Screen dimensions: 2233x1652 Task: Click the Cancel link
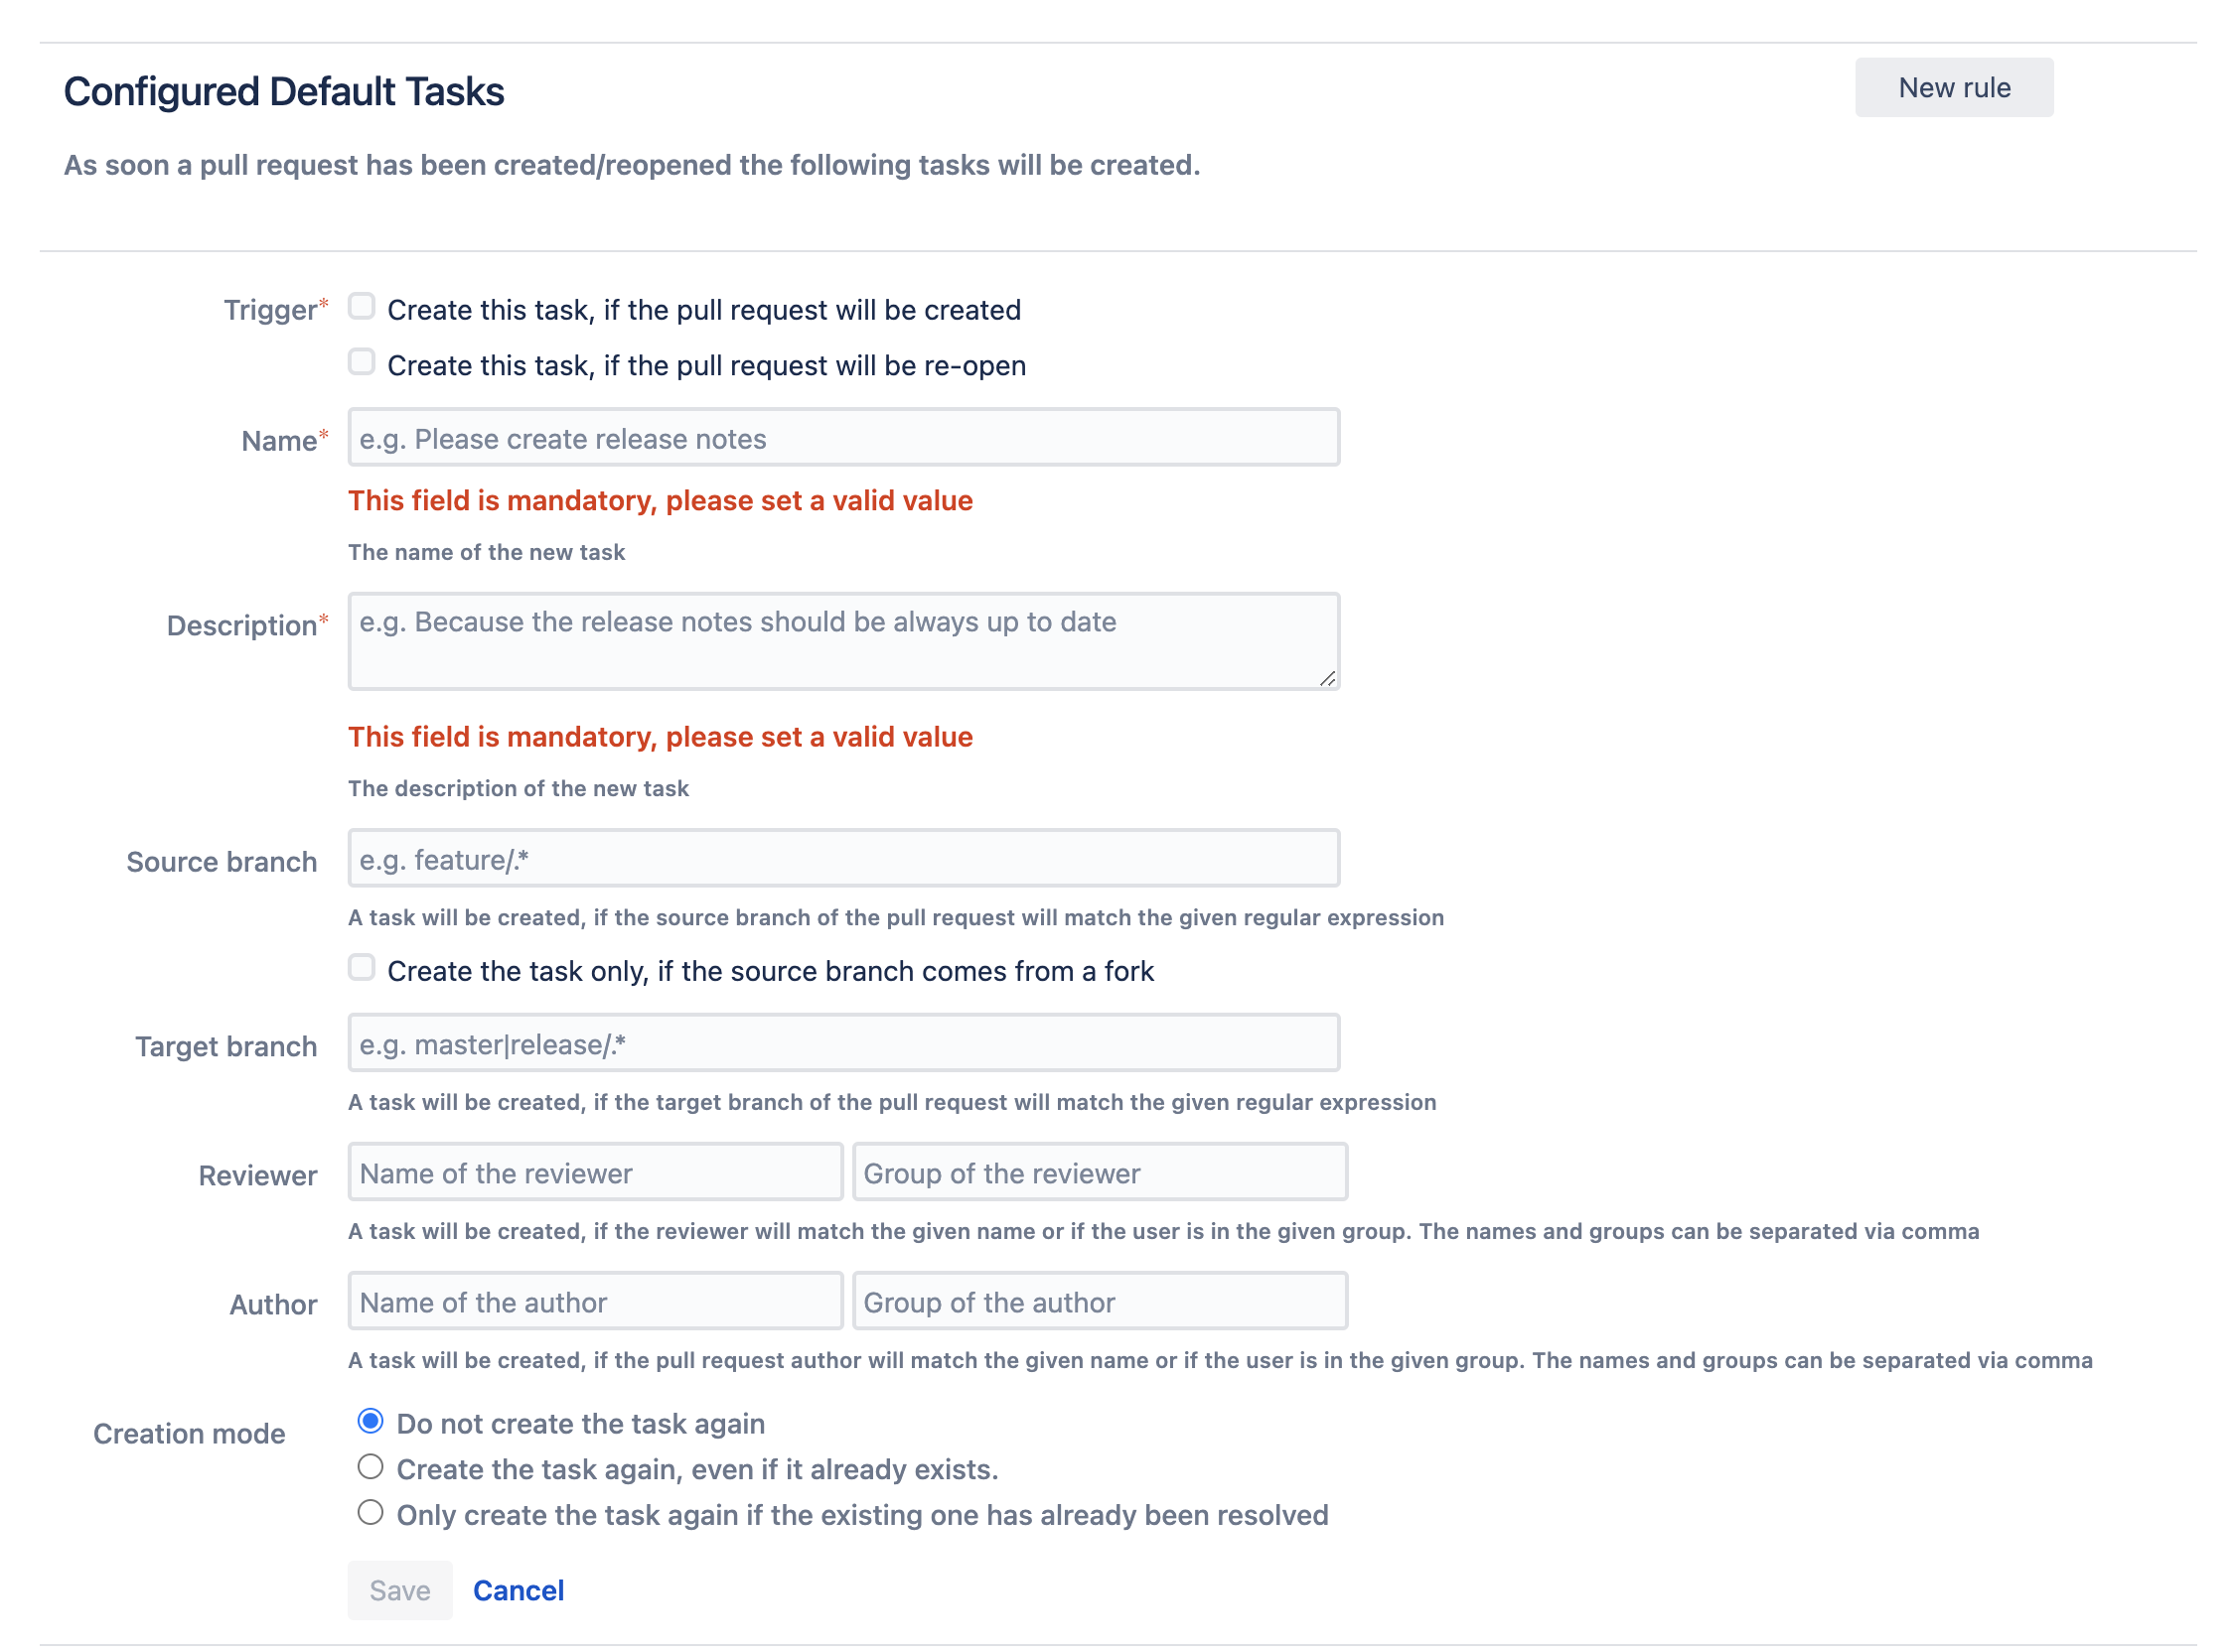519,1590
